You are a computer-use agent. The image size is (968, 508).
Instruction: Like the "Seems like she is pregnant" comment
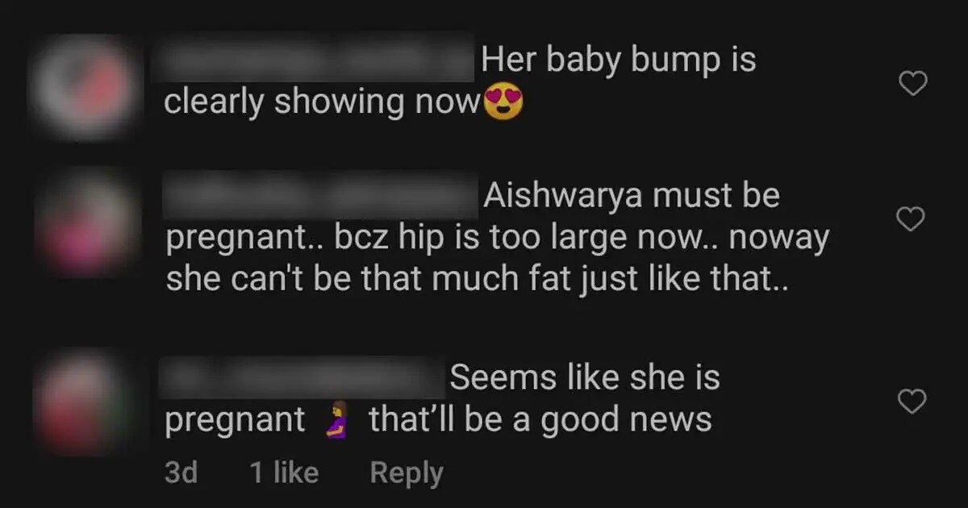coord(912,401)
